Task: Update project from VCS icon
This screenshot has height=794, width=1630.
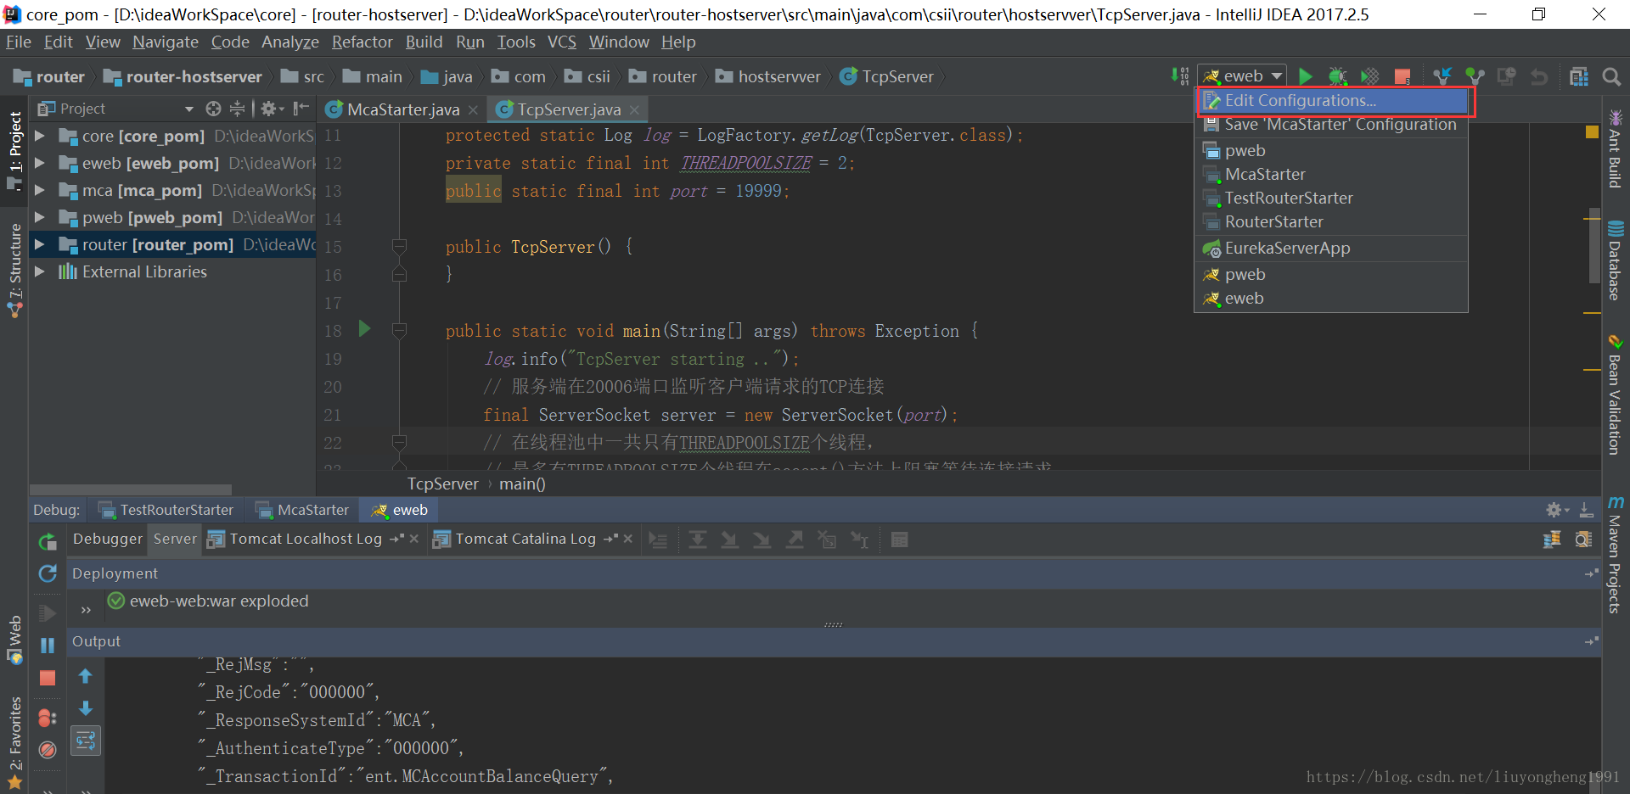Action: (x=1442, y=76)
